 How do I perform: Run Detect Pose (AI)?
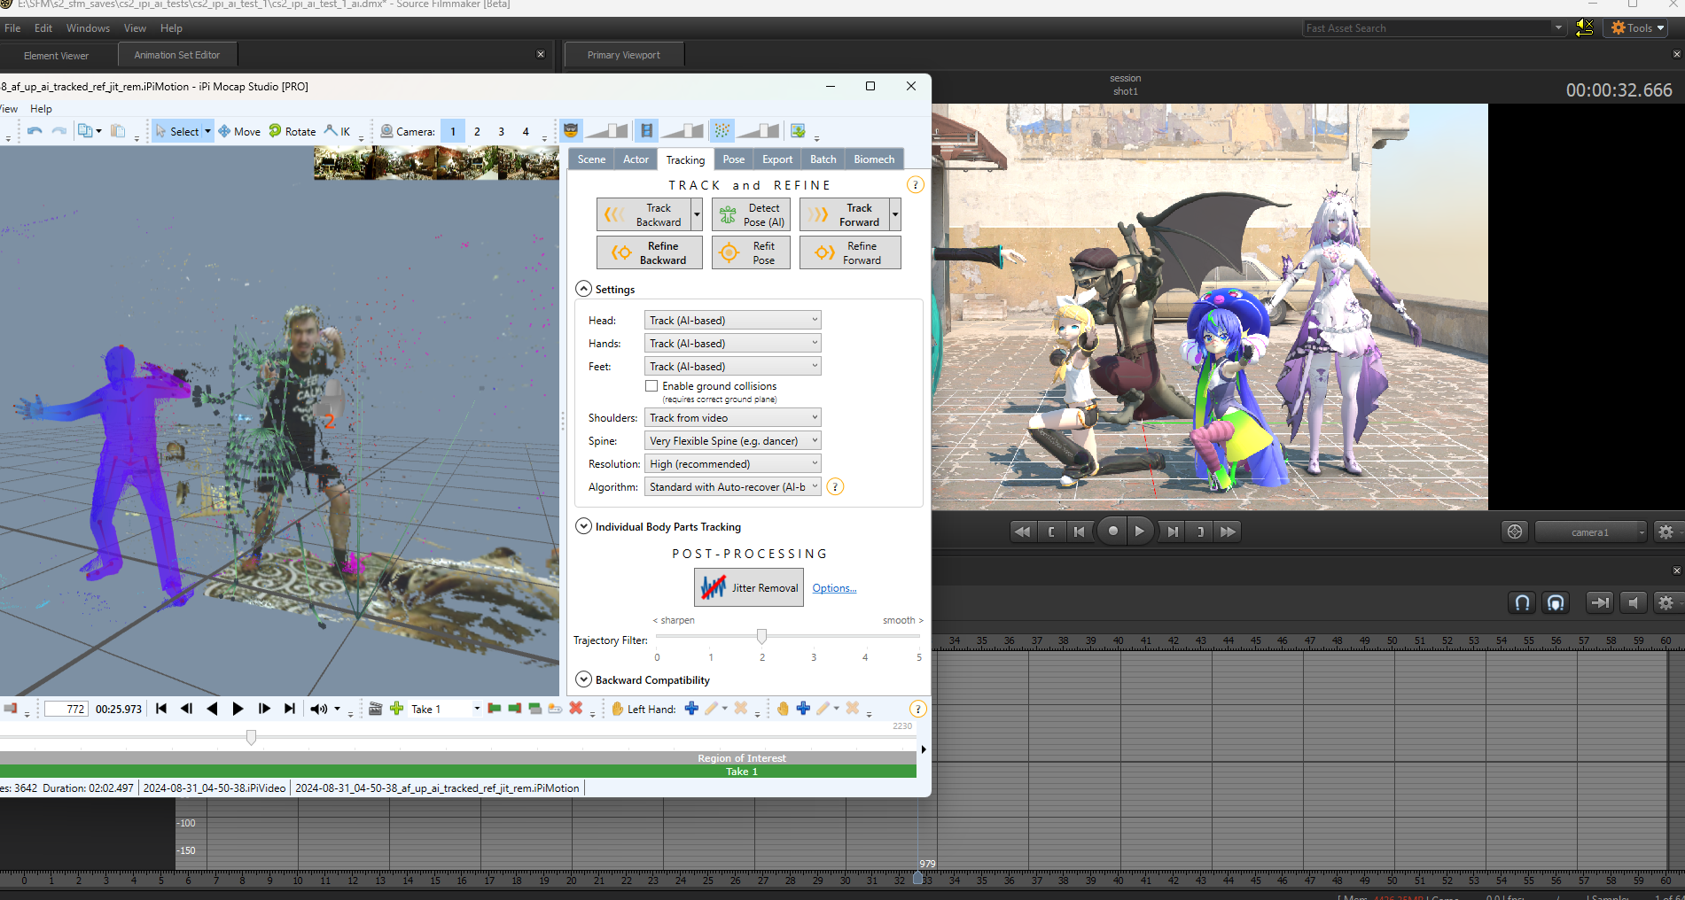(751, 215)
